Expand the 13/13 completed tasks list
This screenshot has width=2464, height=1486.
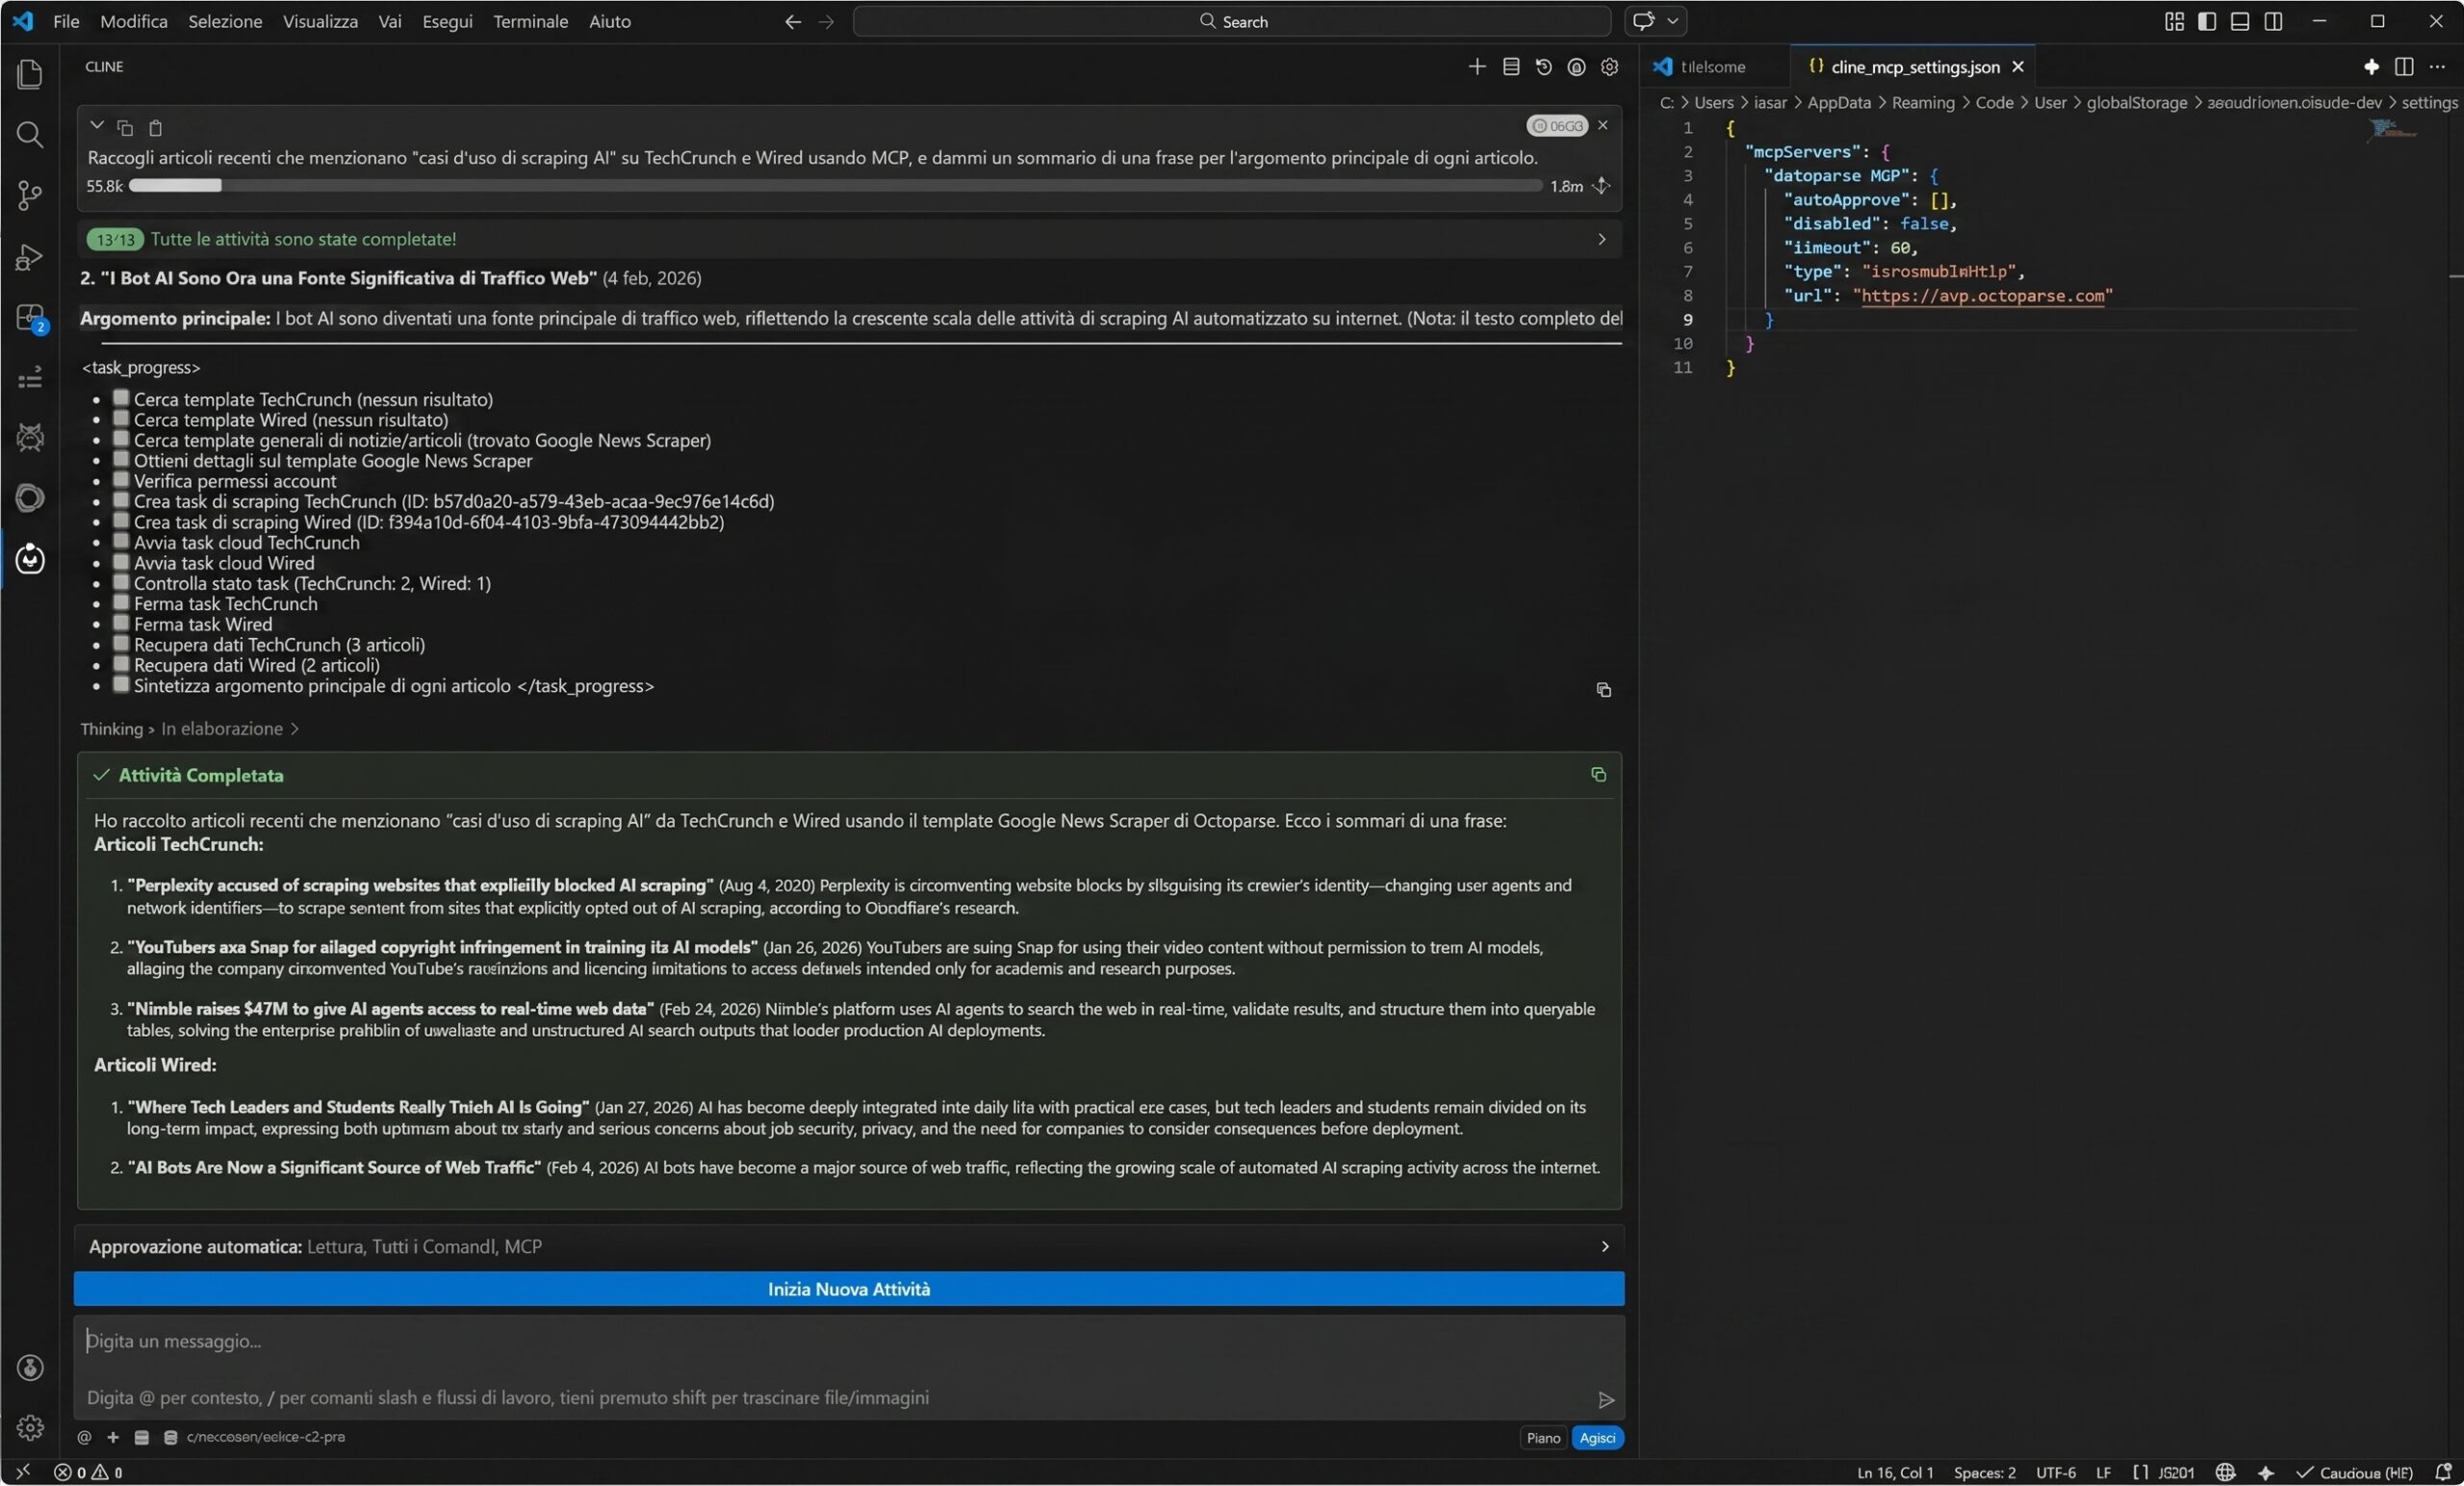[x=1601, y=239]
